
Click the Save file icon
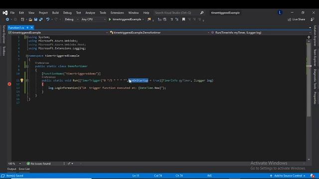click(x=36, y=19)
